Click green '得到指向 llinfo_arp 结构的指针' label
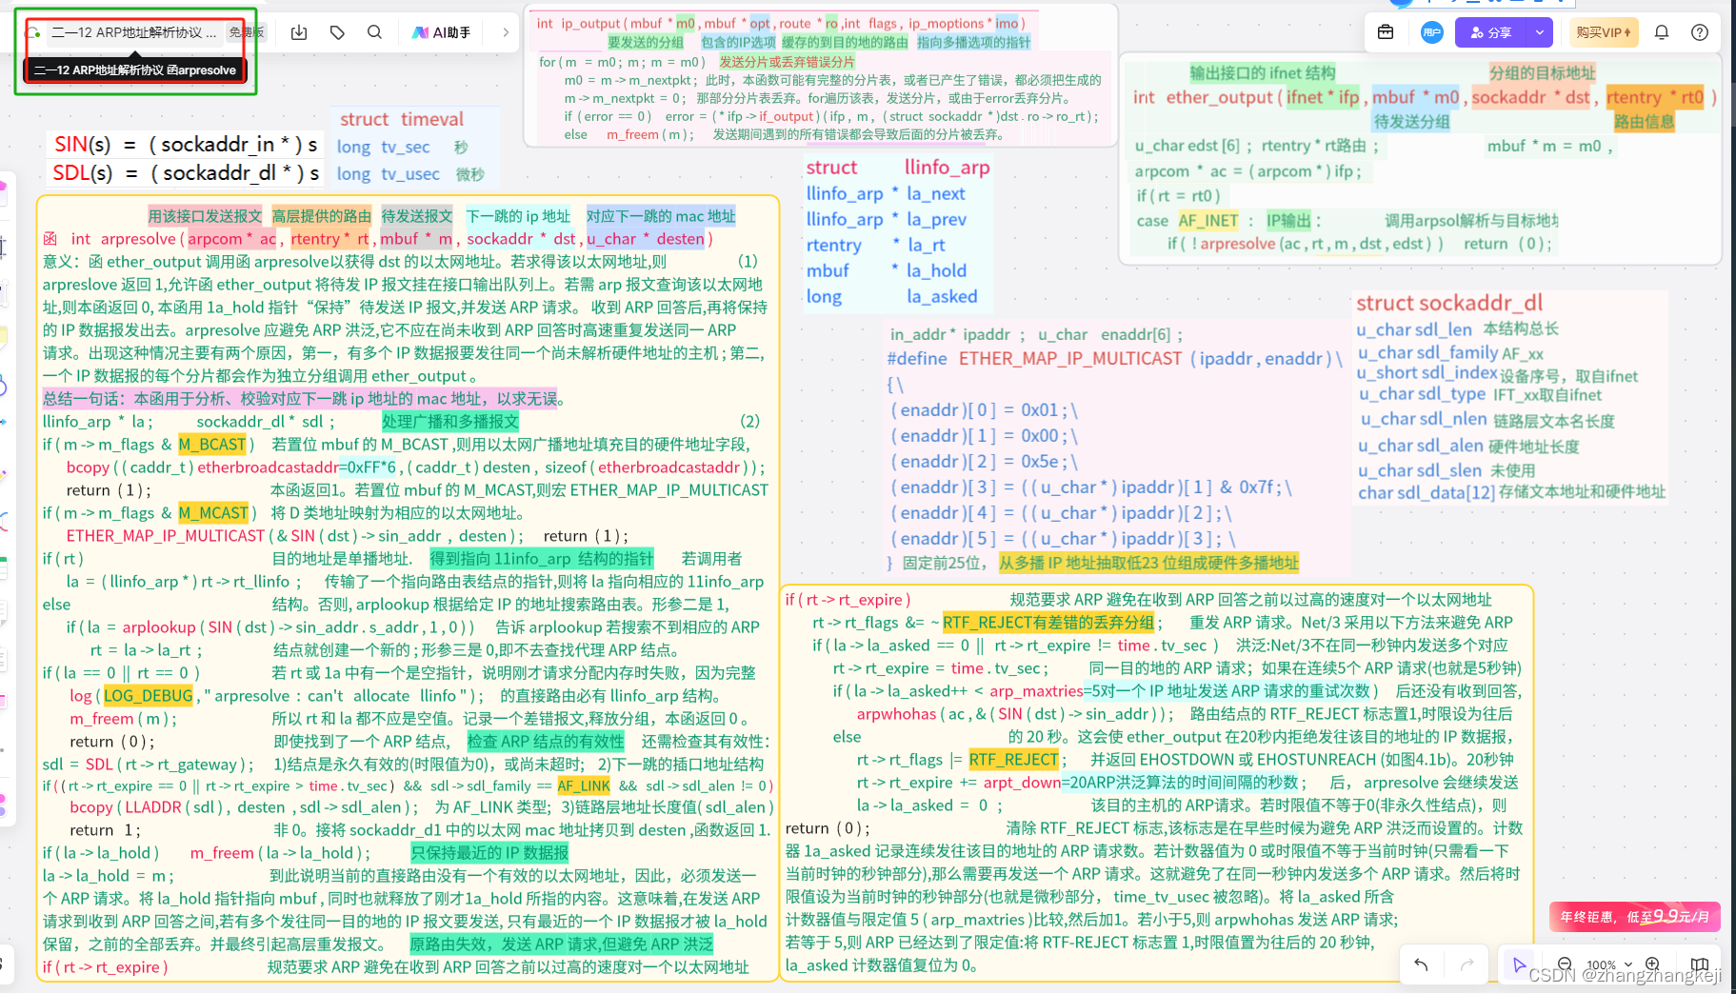1736x994 pixels. 542,559
